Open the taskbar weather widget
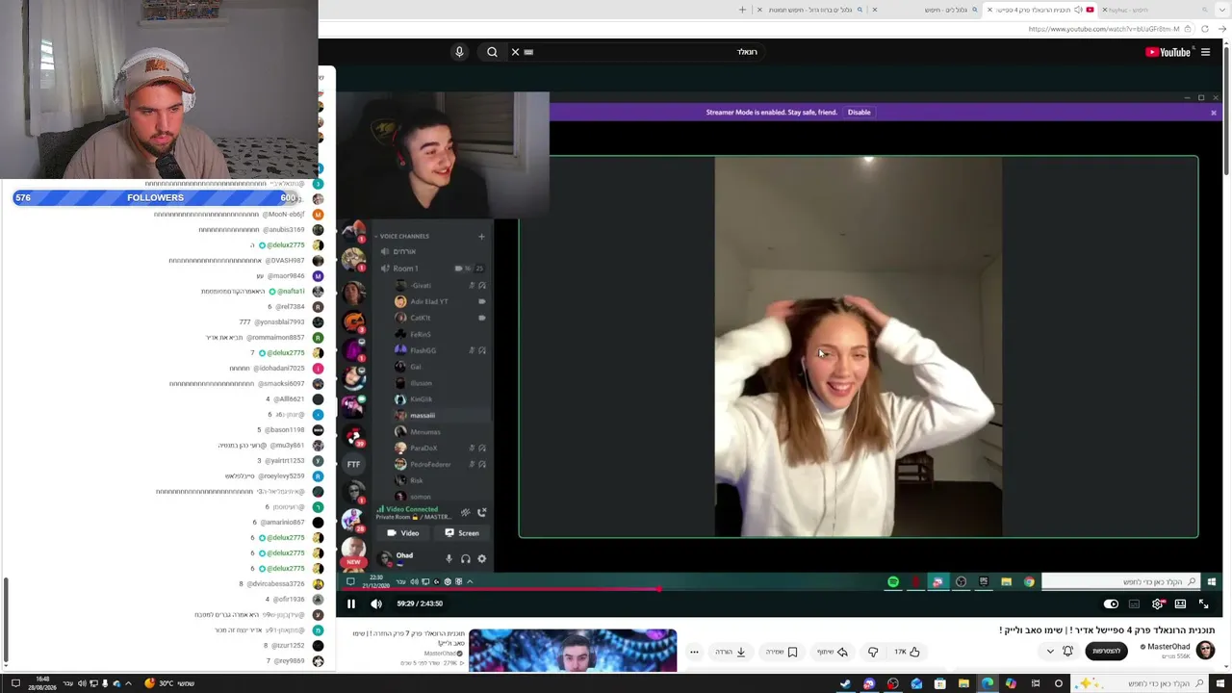The image size is (1232, 693). point(169,683)
